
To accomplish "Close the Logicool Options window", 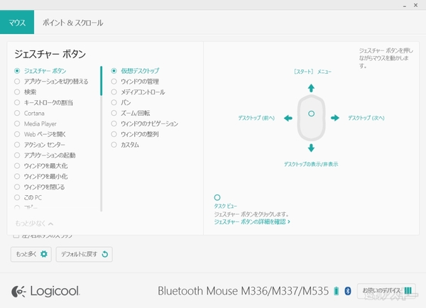I will [415, 5].
